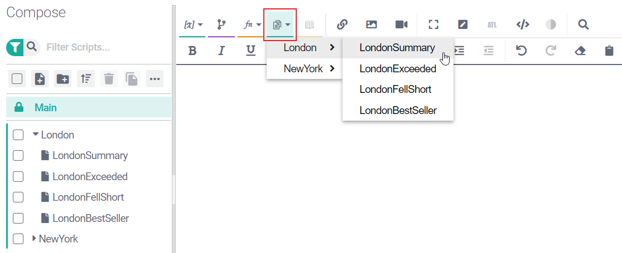Open the functions fn dropdown
The image size is (622, 253).
click(252, 24)
